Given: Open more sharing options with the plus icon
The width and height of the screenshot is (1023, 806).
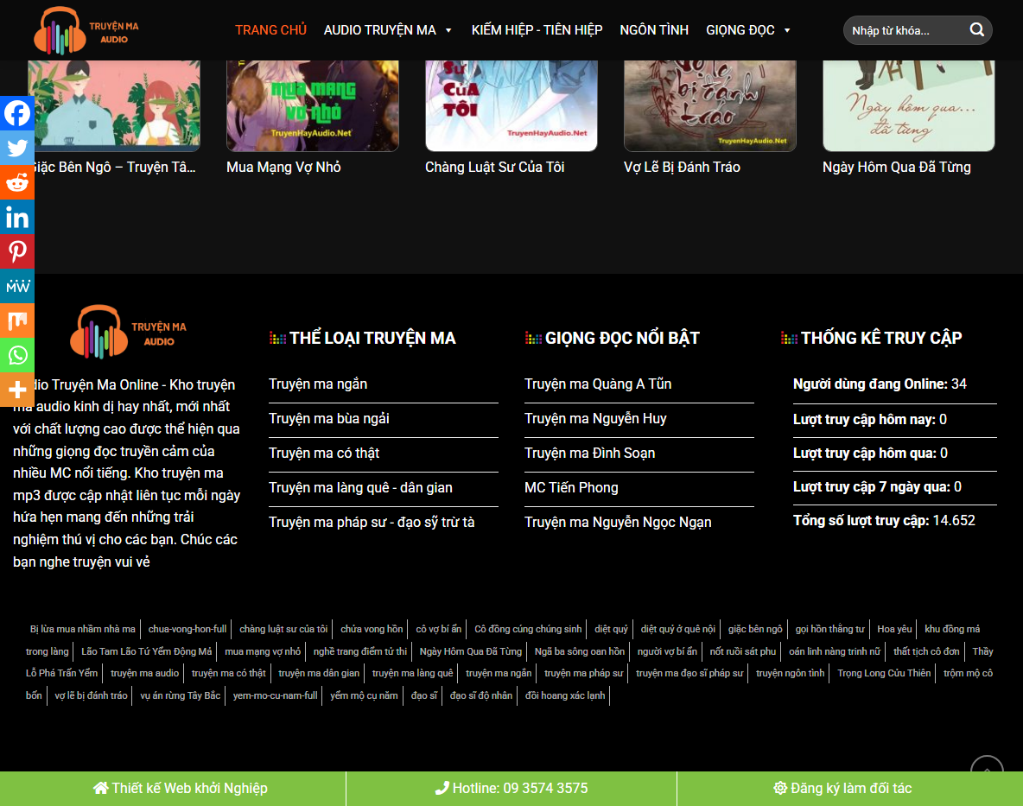Looking at the screenshot, I should 17,390.
